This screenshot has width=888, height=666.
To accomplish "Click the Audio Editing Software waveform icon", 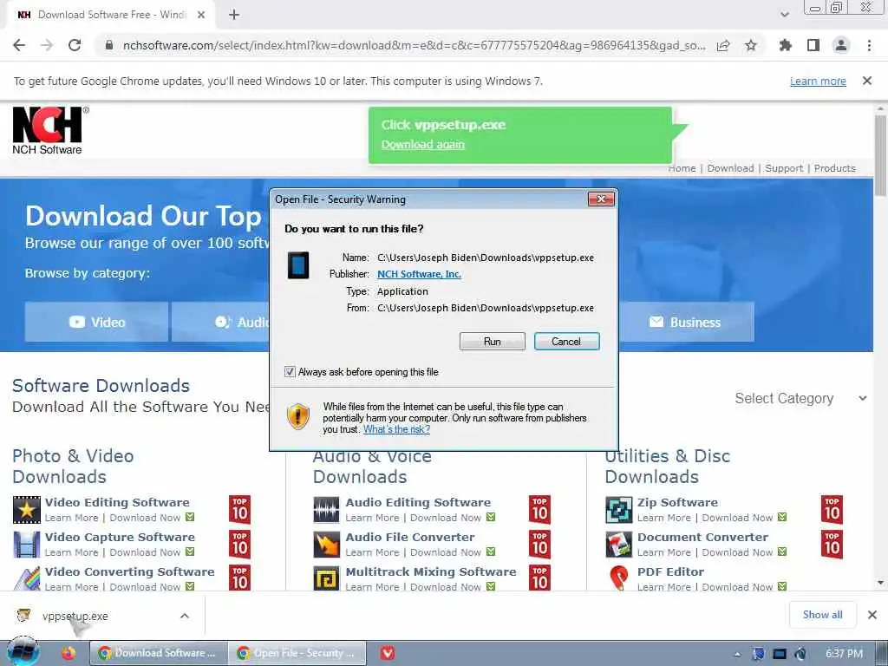I will click(326, 510).
